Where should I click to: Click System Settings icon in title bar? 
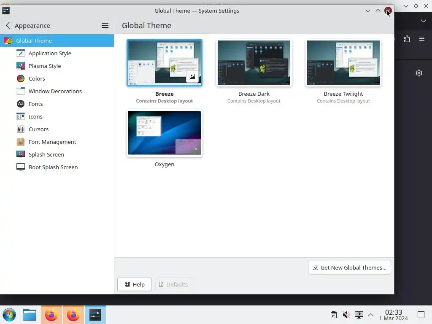(x=6, y=11)
